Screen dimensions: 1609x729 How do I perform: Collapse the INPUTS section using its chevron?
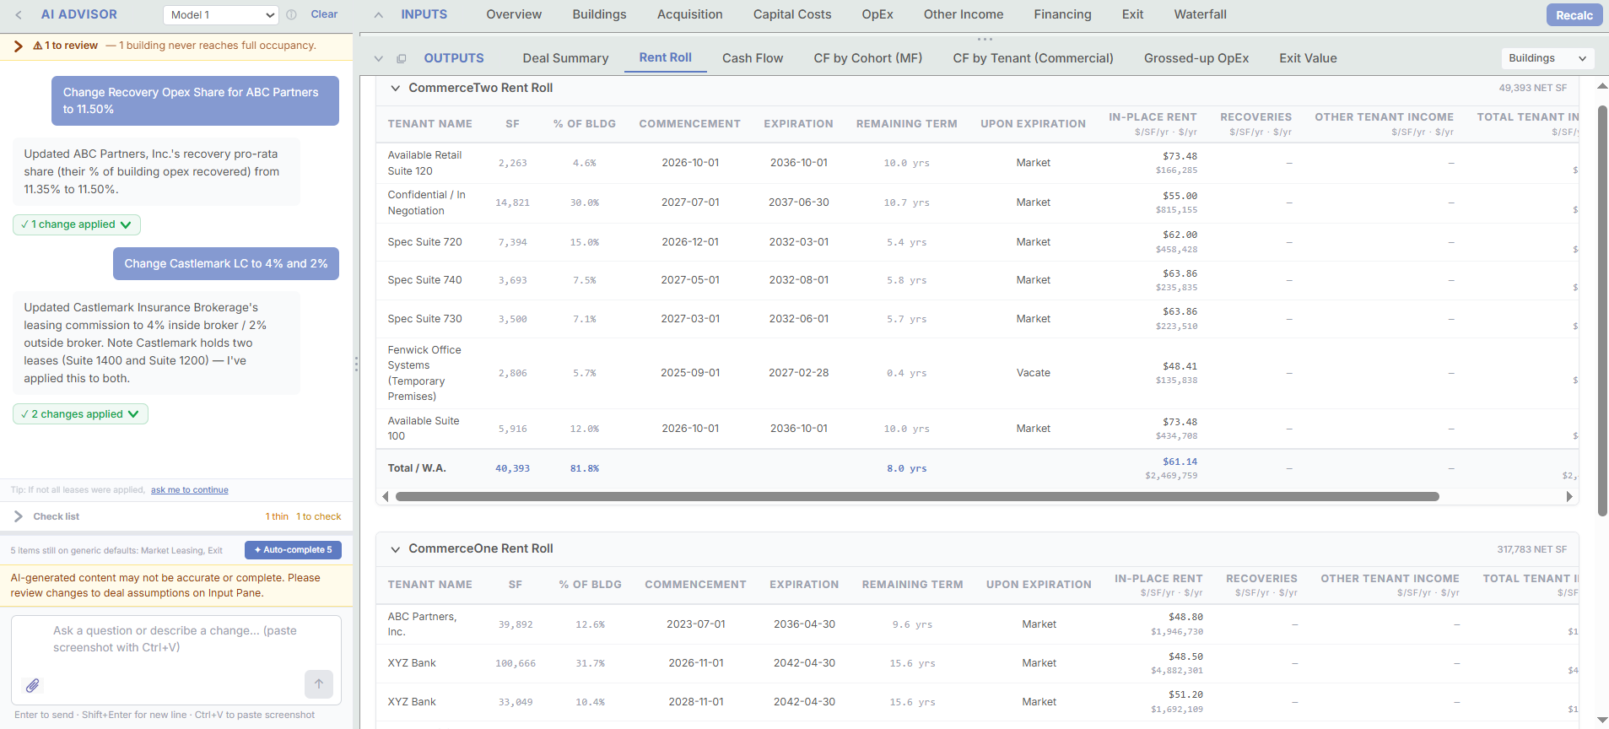(x=379, y=14)
